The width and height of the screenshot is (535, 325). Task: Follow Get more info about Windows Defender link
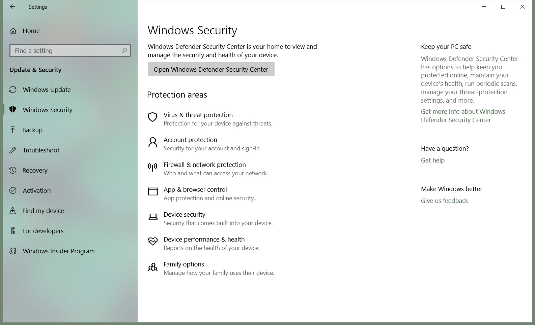click(x=463, y=116)
